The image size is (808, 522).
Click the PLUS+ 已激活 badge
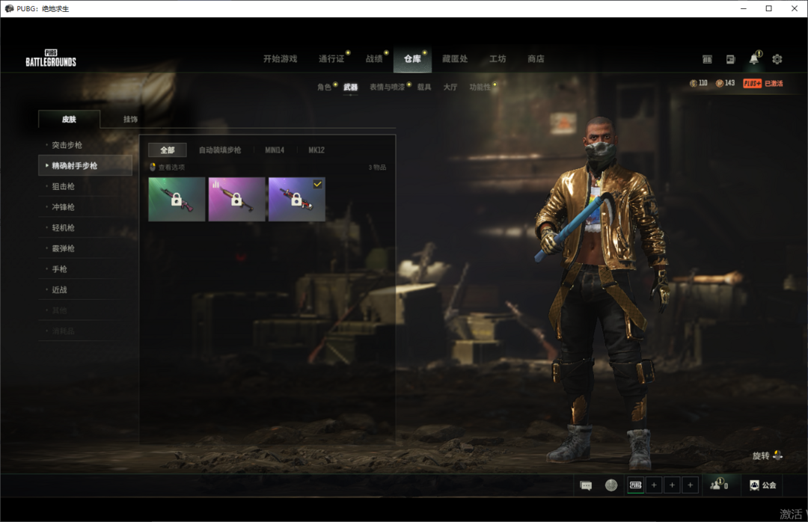click(x=763, y=84)
